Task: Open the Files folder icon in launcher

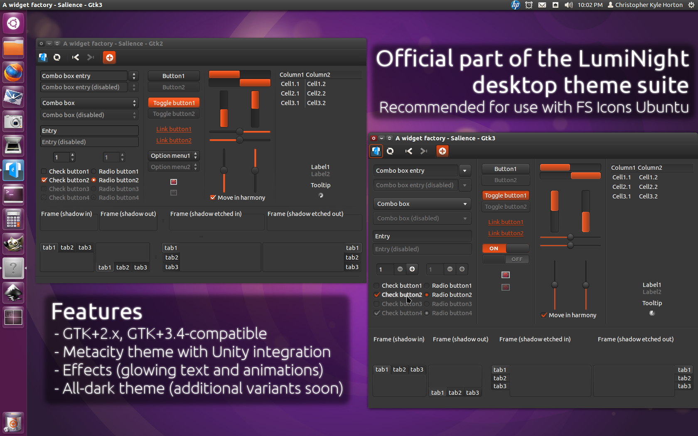Action: 13,48
